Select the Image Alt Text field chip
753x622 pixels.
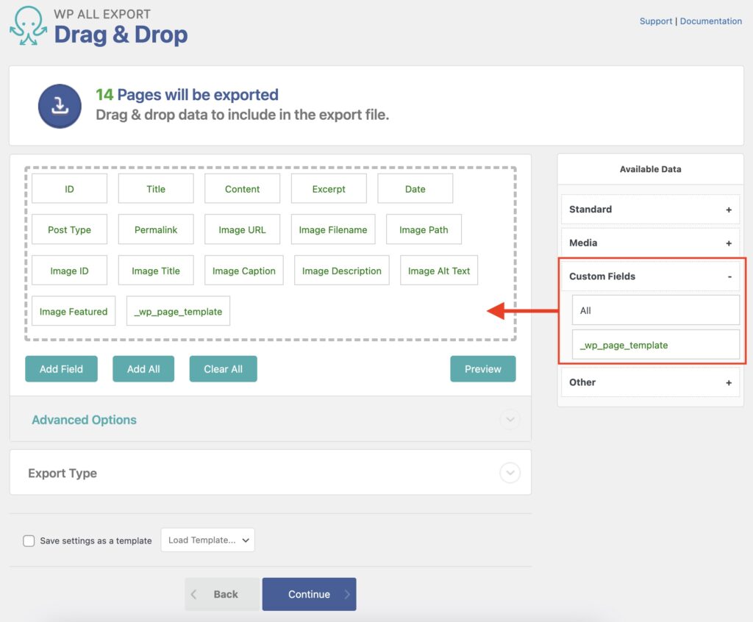(x=439, y=271)
